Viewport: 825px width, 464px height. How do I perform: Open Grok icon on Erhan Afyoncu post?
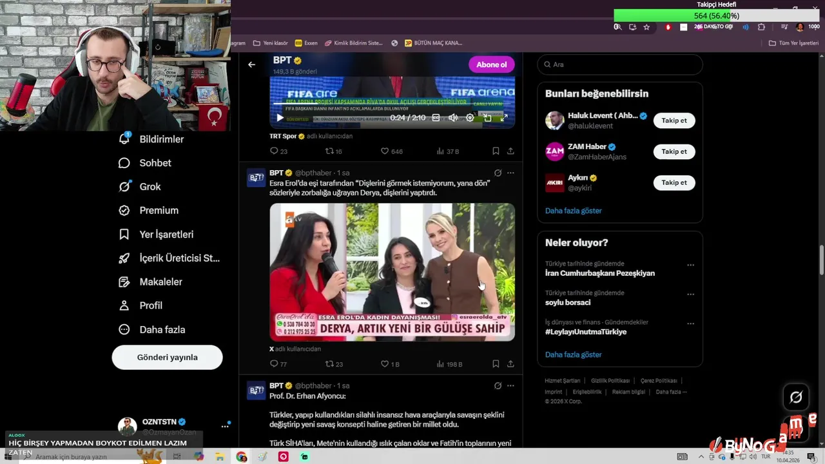498,385
